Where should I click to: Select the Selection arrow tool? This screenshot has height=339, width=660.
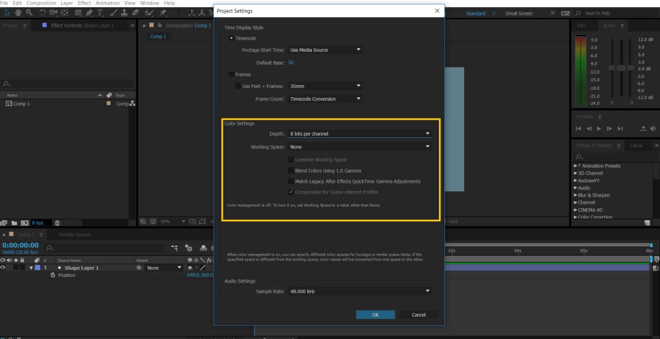point(7,13)
